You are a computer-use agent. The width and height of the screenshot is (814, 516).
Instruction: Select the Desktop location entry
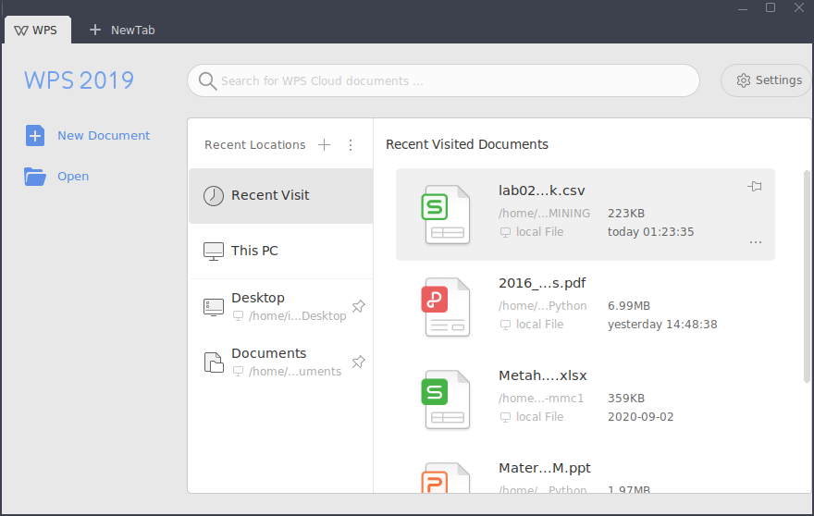[x=281, y=307]
